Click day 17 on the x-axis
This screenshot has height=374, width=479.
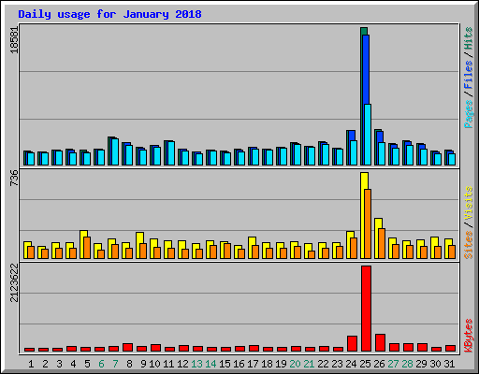click(x=253, y=364)
